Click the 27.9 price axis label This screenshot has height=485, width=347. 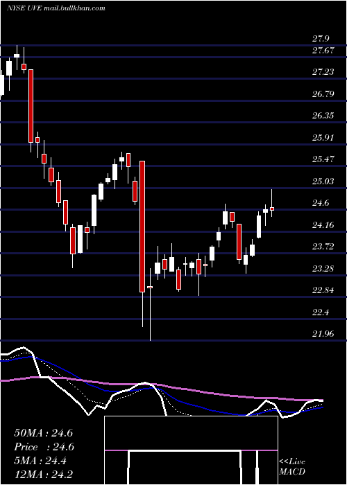pyautogui.click(x=321, y=39)
